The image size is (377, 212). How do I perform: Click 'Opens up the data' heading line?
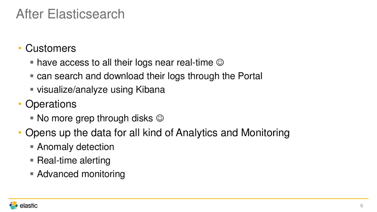click(x=157, y=133)
